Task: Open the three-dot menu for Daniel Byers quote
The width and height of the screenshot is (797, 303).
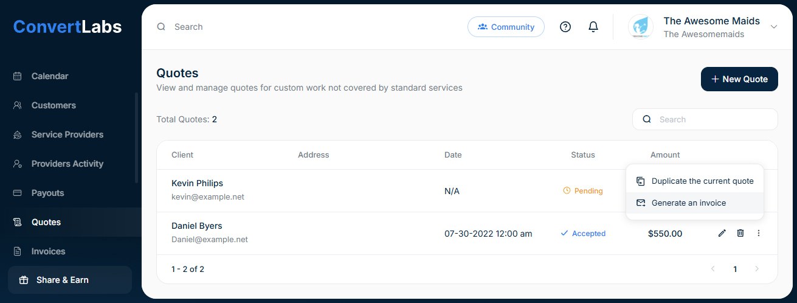Action: [759, 233]
